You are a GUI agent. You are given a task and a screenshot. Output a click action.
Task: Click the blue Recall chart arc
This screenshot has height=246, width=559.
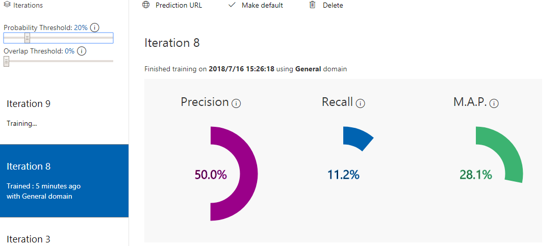pyautogui.click(x=358, y=138)
